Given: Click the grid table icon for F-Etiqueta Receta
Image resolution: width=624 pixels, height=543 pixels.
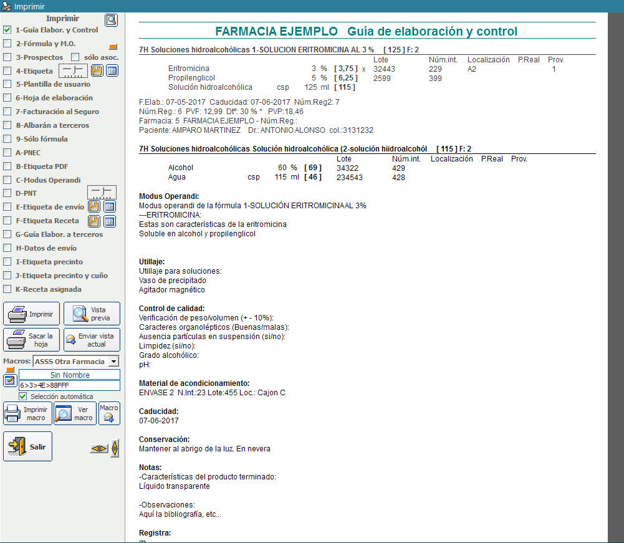Looking at the screenshot, I should point(110,221).
